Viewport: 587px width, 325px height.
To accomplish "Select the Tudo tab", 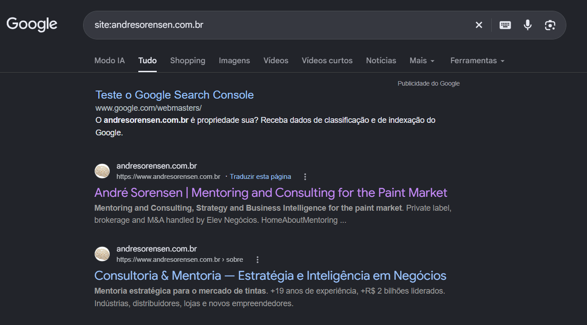I will pyautogui.click(x=147, y=61).
